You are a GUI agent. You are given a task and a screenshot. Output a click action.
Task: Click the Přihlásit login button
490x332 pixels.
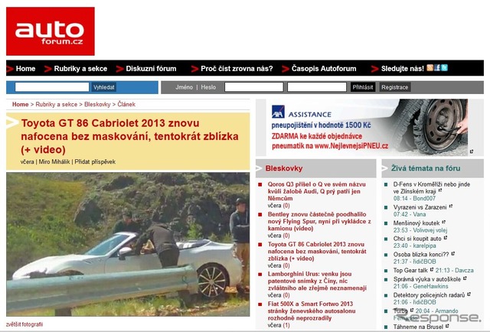(x=363, y=87)
